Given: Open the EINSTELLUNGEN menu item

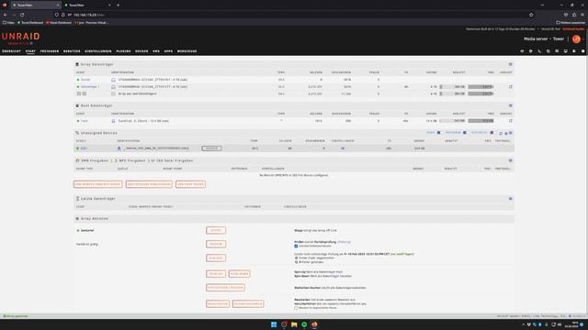Looking at the screenshot, I should pos(98,51).
